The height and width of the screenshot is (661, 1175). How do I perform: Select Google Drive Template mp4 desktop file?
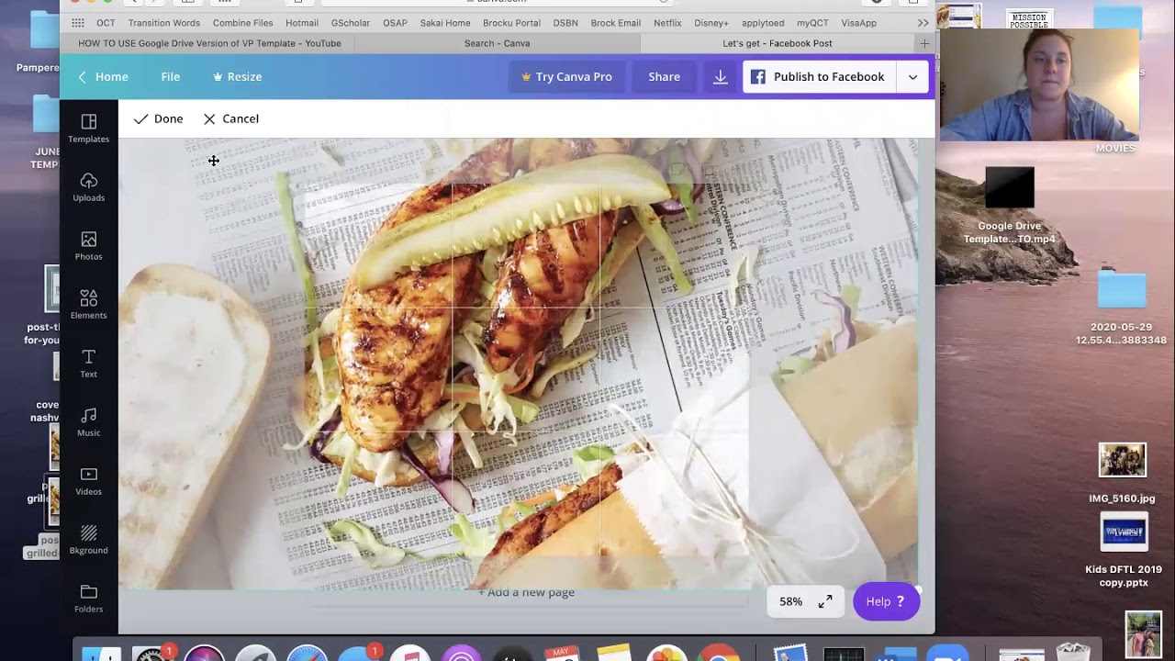point(1009,206)
